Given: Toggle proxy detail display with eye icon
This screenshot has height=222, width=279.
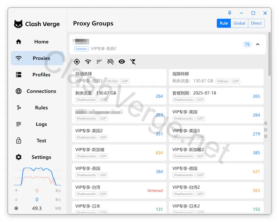Looking at the screenshot, I should click(122, 62).
